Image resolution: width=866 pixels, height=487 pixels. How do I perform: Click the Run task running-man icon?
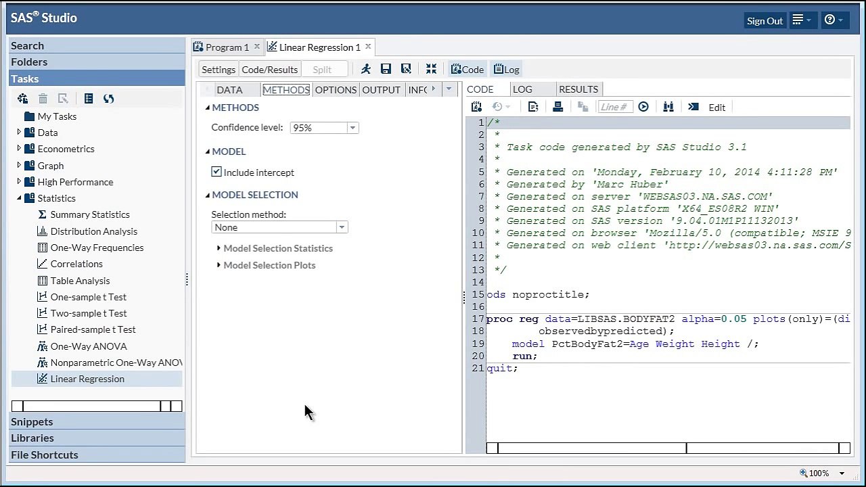point(366,69)
